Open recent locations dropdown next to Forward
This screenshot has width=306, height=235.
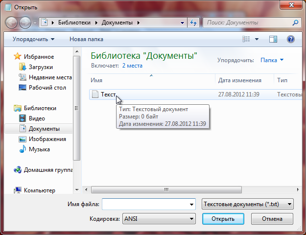click(35, 23)
